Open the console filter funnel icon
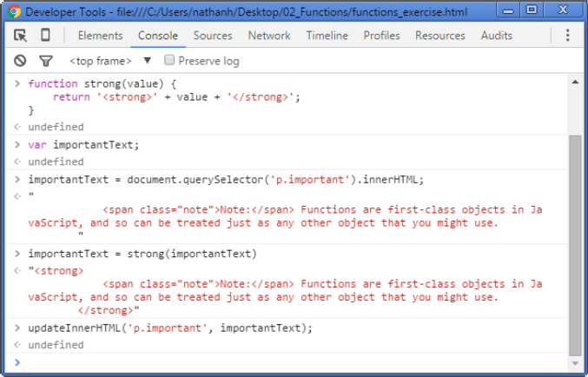The height and width of the screenshot is (377, 588). 46,61
